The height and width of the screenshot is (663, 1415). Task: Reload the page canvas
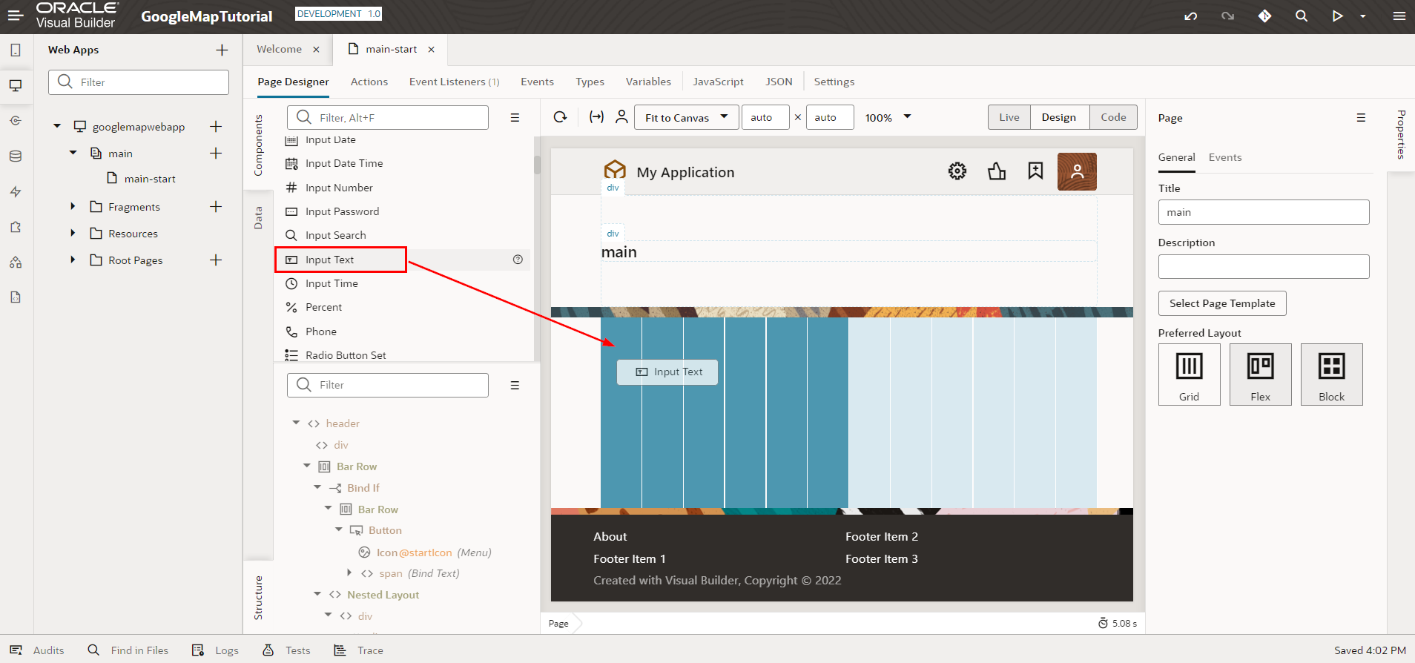pyautogui.click(x=561, y=117)
